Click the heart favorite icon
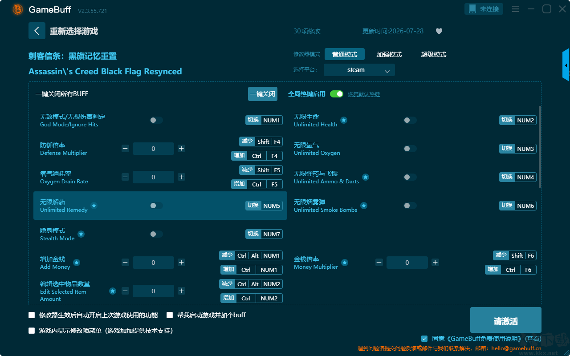The image size is (570, 356). (439, 31)
